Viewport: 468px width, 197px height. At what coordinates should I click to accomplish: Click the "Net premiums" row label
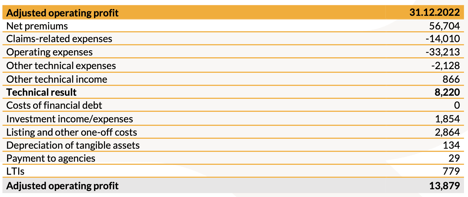(37, 26)
